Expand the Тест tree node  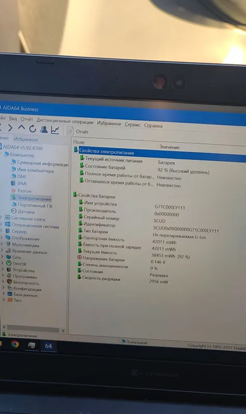(x=4, y=300)
